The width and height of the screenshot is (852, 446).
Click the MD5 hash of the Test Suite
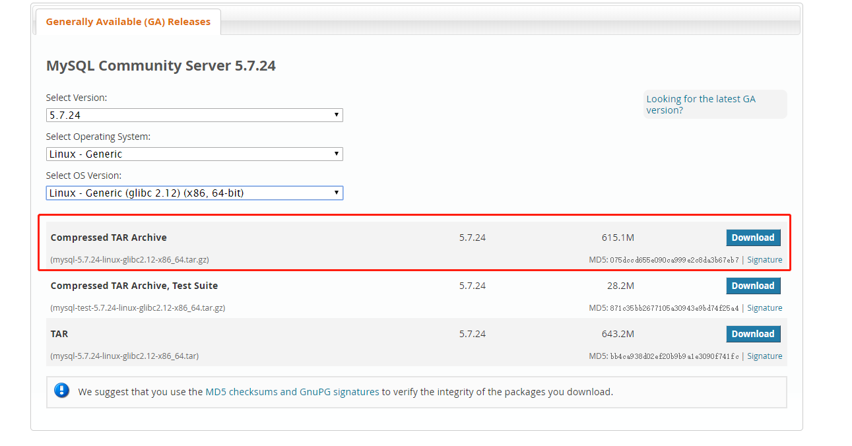tap(674, 308)
